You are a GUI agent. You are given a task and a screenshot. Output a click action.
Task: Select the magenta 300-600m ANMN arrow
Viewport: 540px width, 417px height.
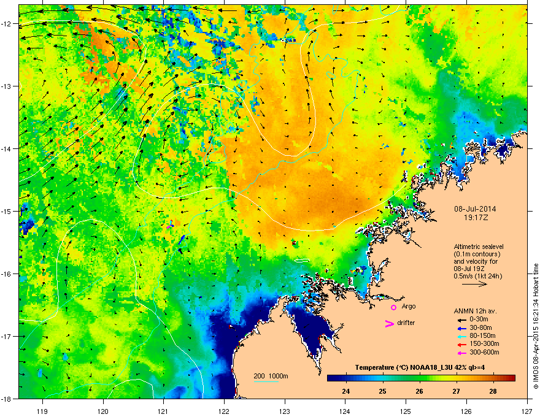pos(461,353)
